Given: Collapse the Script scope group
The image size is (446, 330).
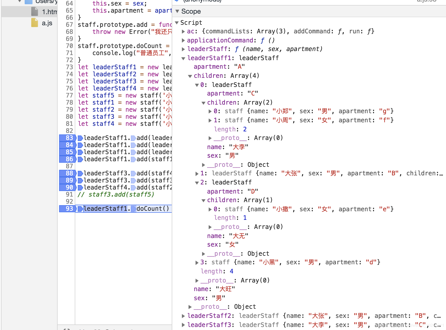Looking at the screenshot, I should coord(177,23).
